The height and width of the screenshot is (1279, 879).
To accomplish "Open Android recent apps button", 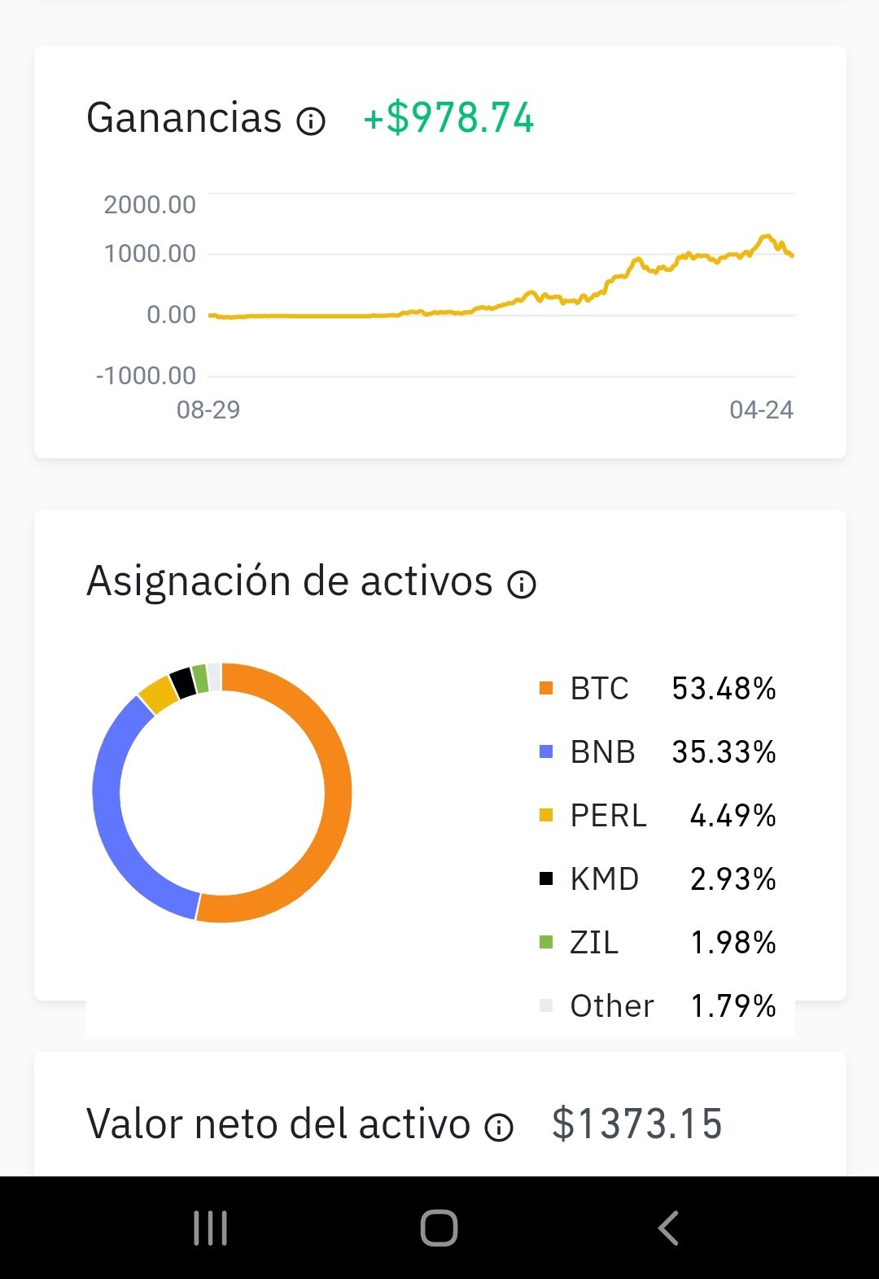I will click(211, 1228).
